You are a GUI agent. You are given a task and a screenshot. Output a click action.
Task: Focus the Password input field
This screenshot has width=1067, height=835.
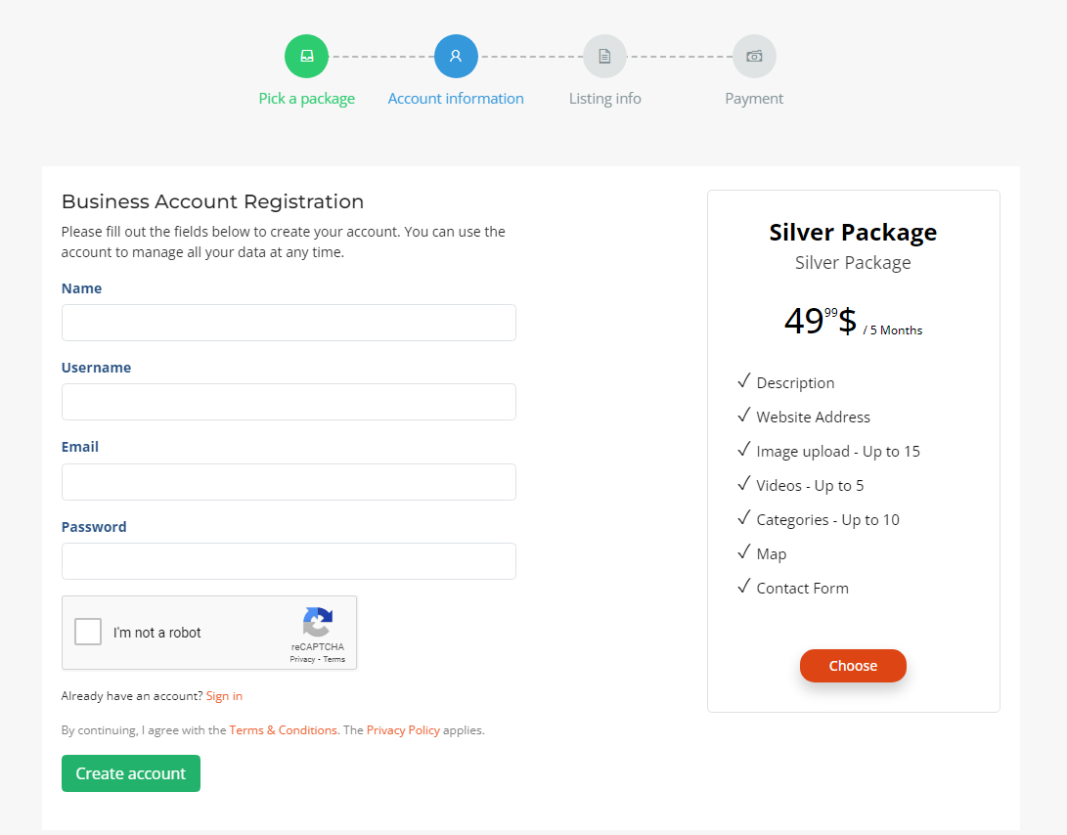(x=289, y=561)
